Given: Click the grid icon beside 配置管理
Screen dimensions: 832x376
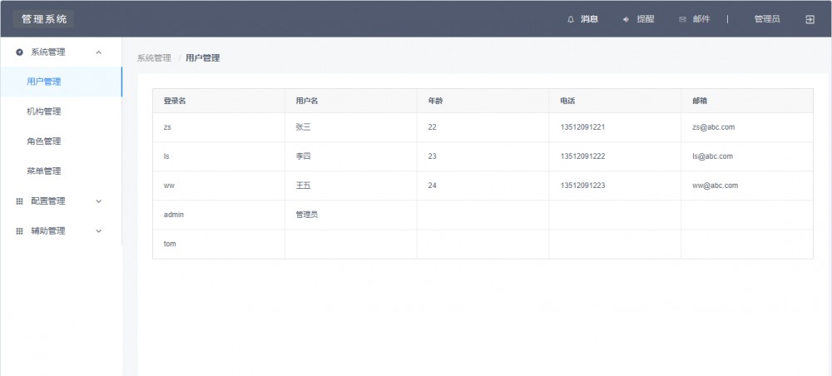Looking at the screenshot, I should [20, 201].
